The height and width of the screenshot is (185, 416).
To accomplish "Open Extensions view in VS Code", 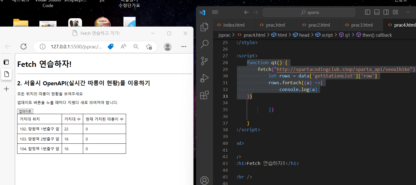I will pos(204,95).
